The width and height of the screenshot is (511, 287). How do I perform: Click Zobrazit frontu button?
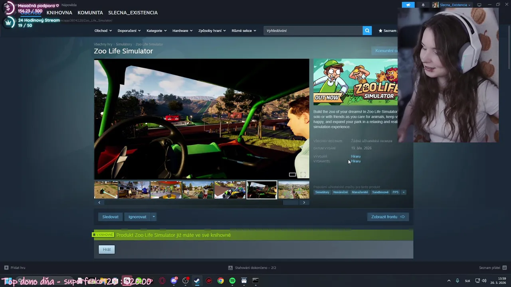388,217
